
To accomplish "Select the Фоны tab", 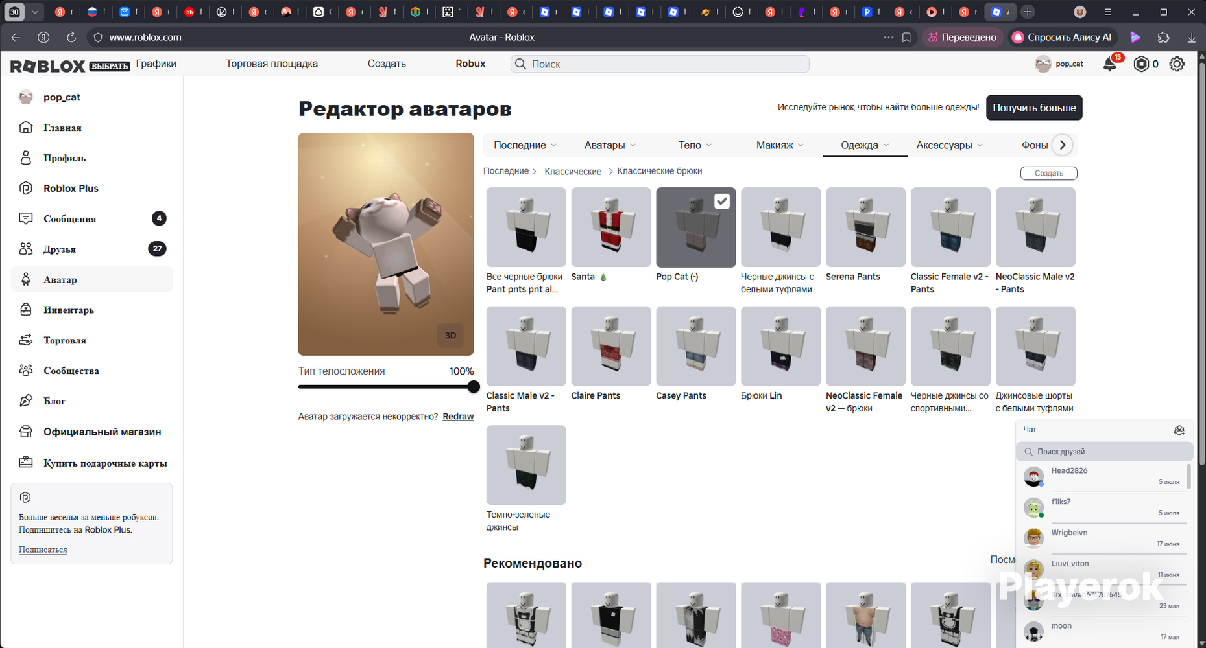I will pos(1035,145).
